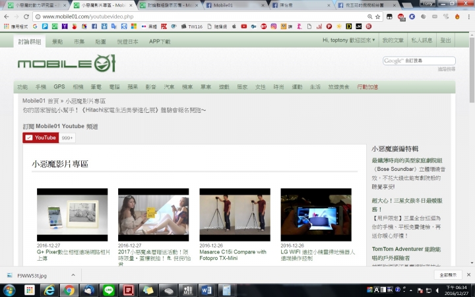Switch to the Mobile01 Facebook tab
The width and height of the screenshot is (475, 297).
(235, 5)
